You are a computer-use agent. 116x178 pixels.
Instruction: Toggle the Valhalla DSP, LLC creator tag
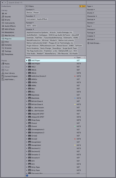pyautogui.click(x=65, y=51)
